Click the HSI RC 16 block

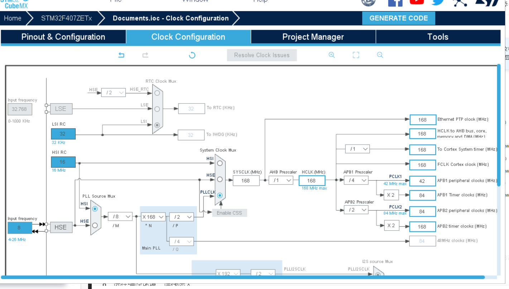[x=63, y=162]
